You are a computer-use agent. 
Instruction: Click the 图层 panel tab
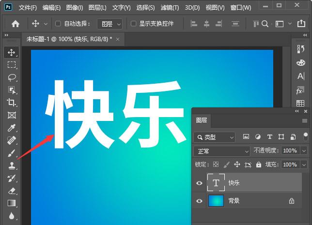click(202, 120)
